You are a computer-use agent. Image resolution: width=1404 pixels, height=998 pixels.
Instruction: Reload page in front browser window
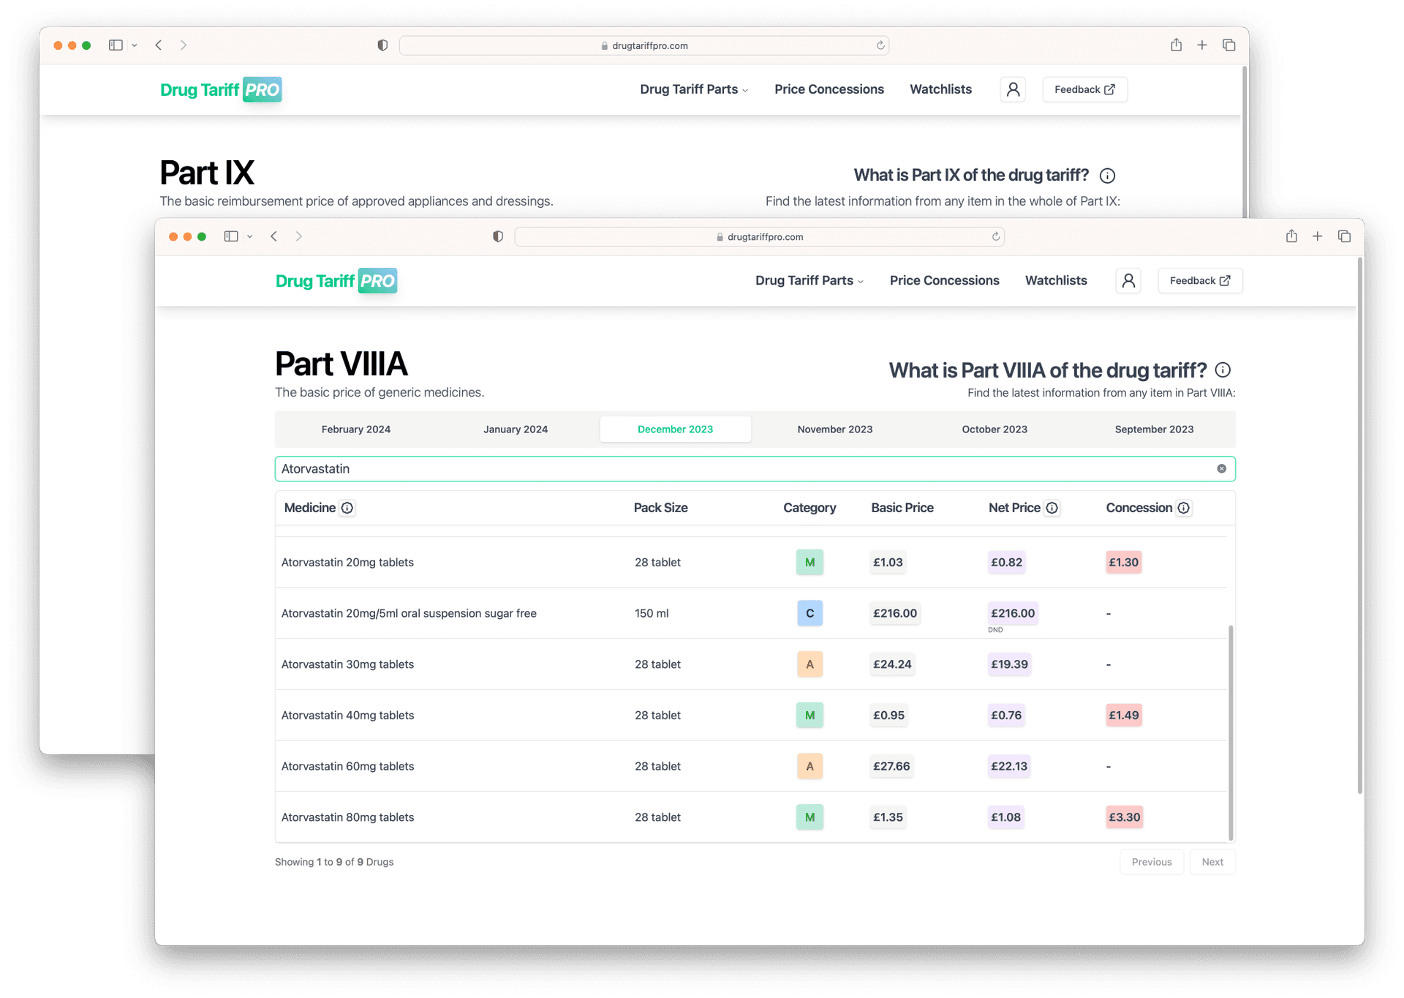[995, 237]
